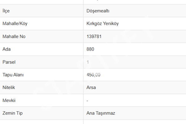Select the dash value beside Mevkii
Image resolution: width=186 pixels, height=124 pixels.
[88, 100]
